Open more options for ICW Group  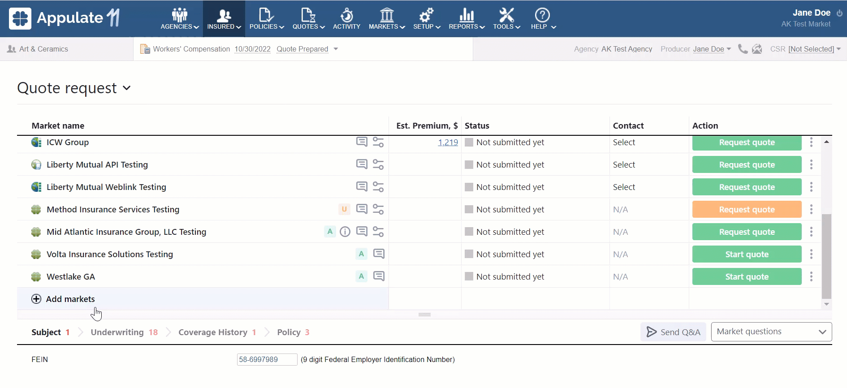coord(811,142)
